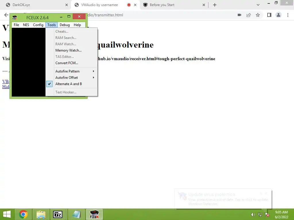
Task: Minimize the FCEUX window
Action: tap(61, 17)
